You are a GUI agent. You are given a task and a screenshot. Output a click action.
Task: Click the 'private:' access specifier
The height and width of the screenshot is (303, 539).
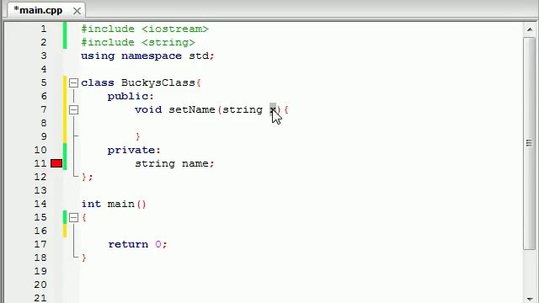tap(134, 150)
